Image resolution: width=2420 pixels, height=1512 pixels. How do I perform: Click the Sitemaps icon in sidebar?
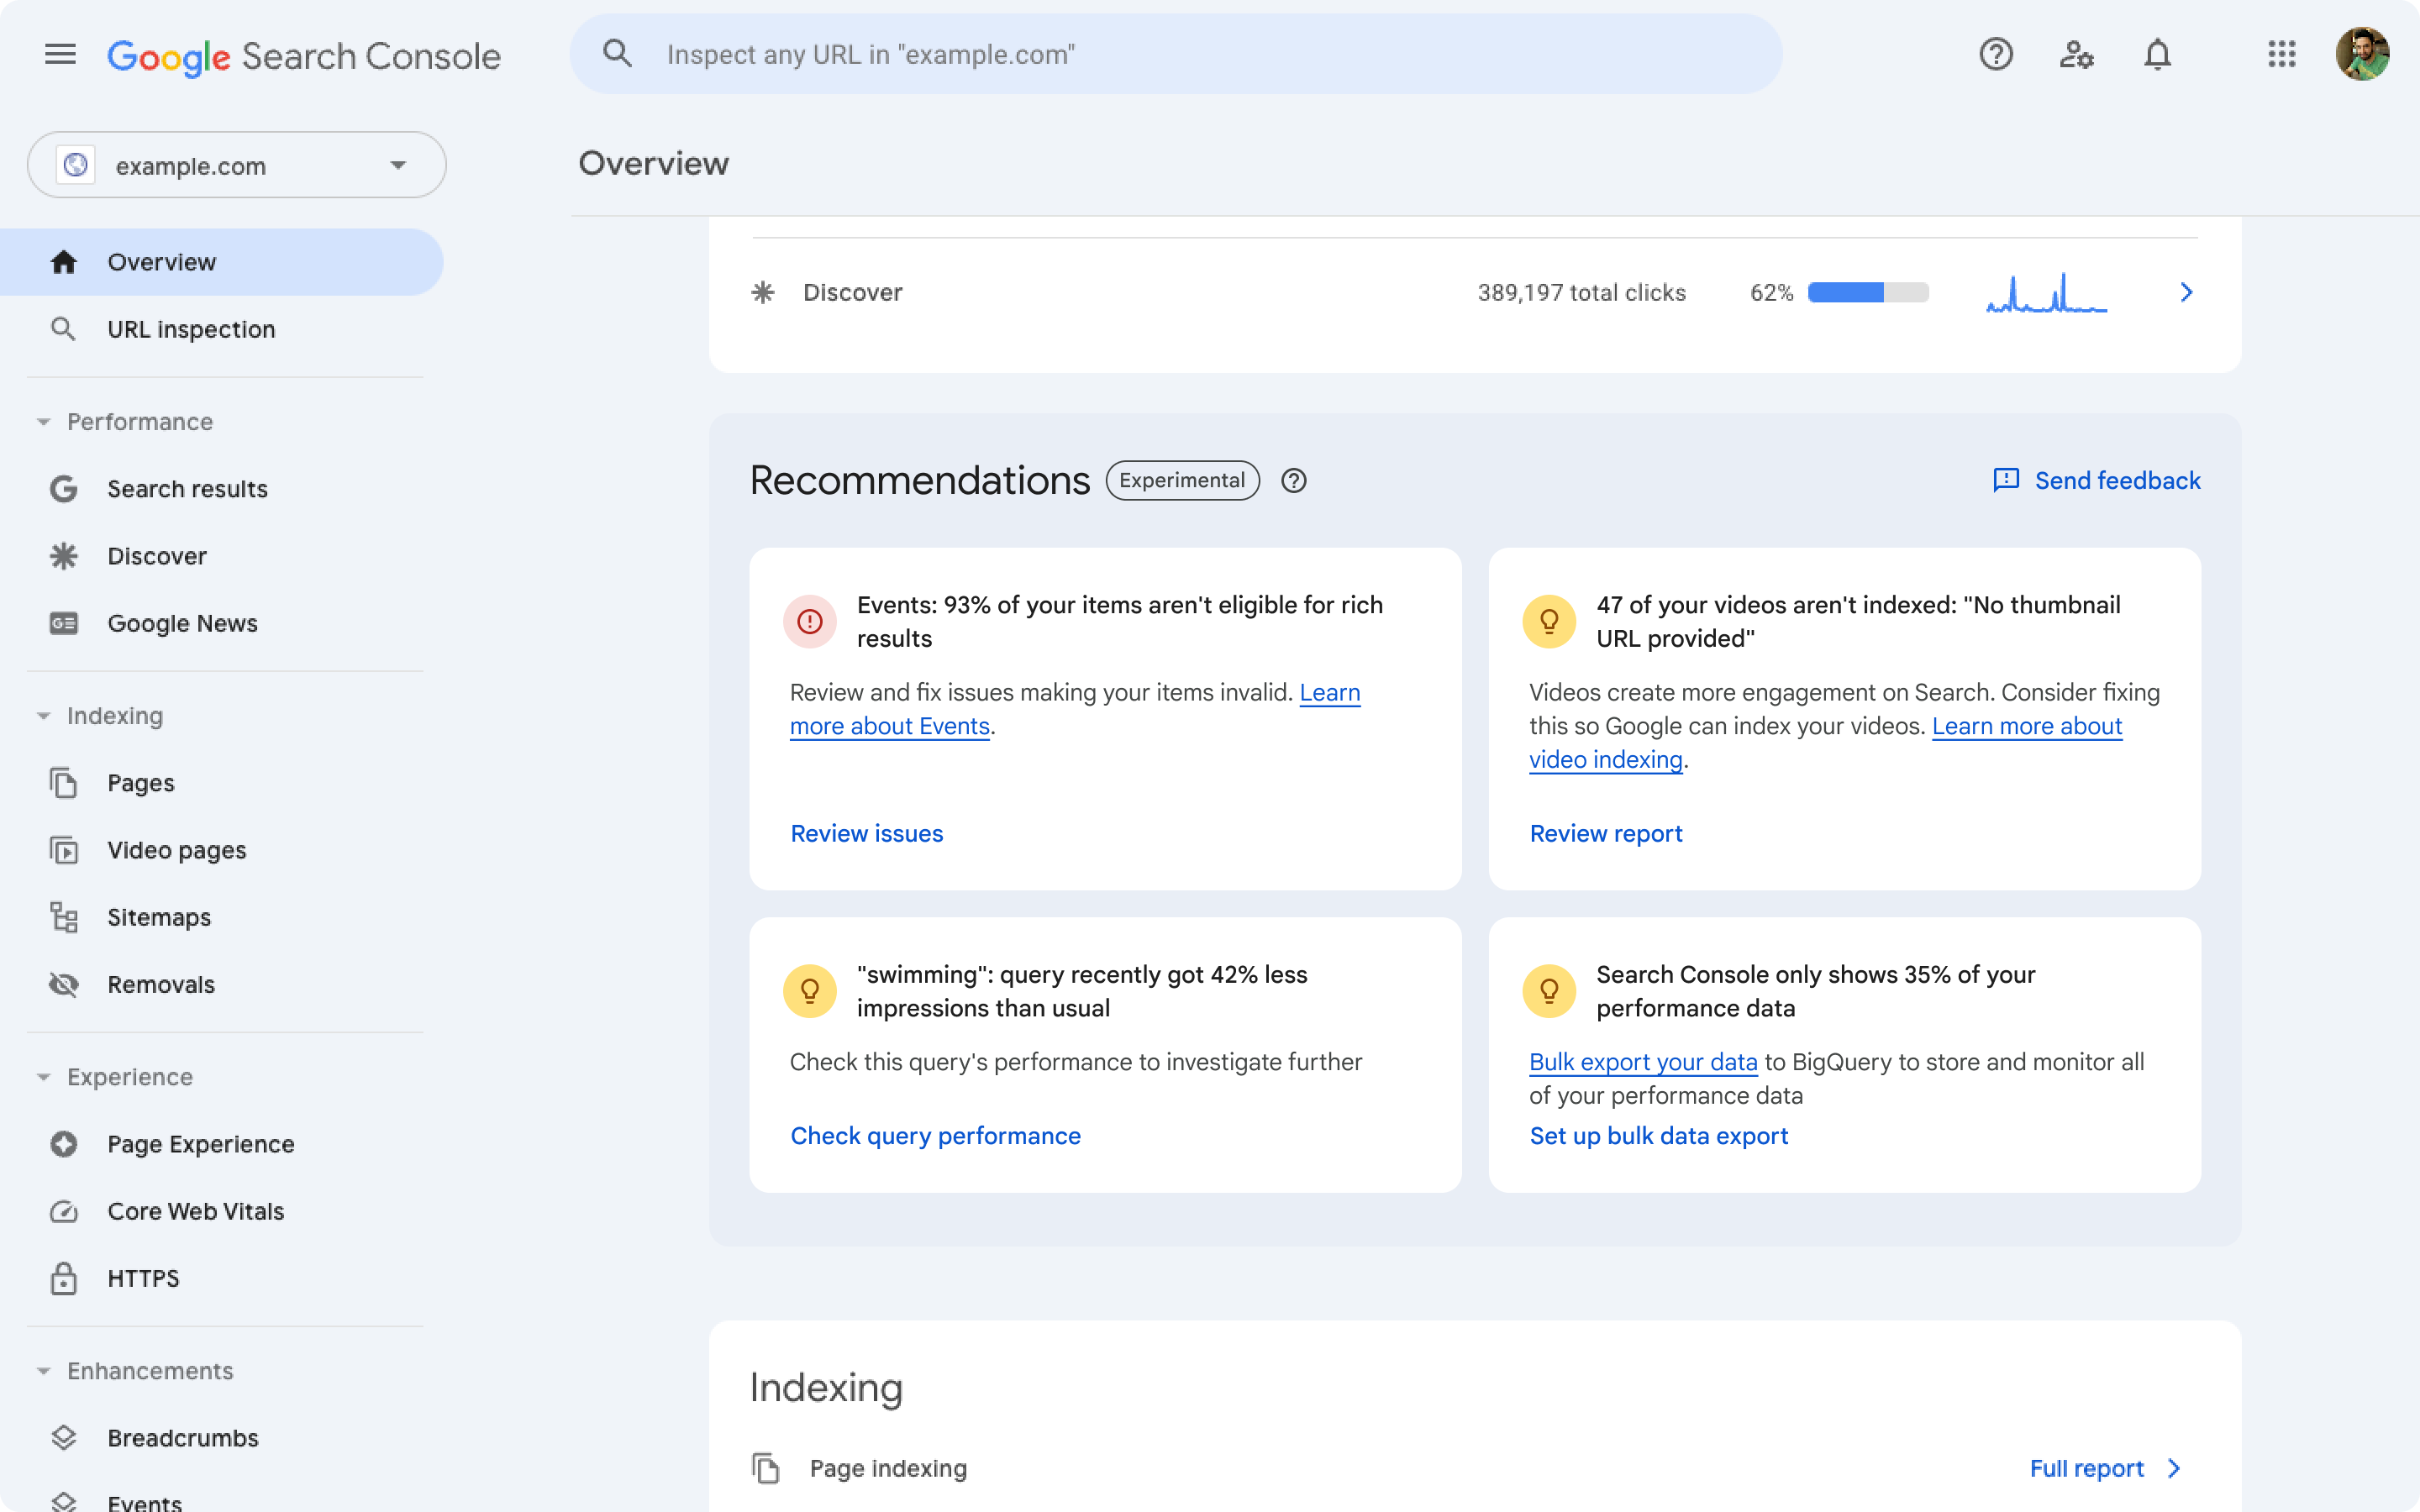click(63, 915)
